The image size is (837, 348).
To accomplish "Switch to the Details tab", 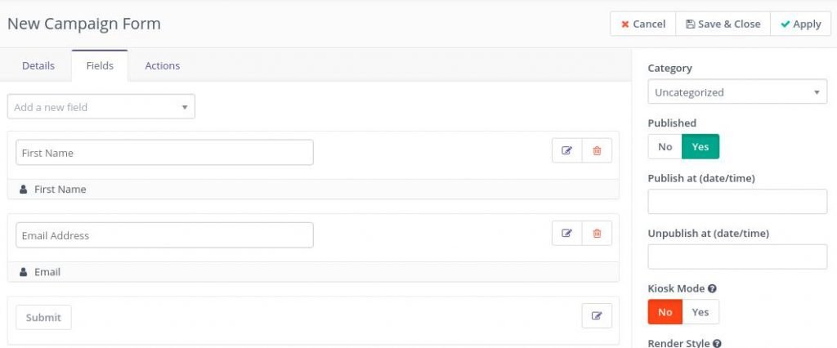I will tap(38, 65).
